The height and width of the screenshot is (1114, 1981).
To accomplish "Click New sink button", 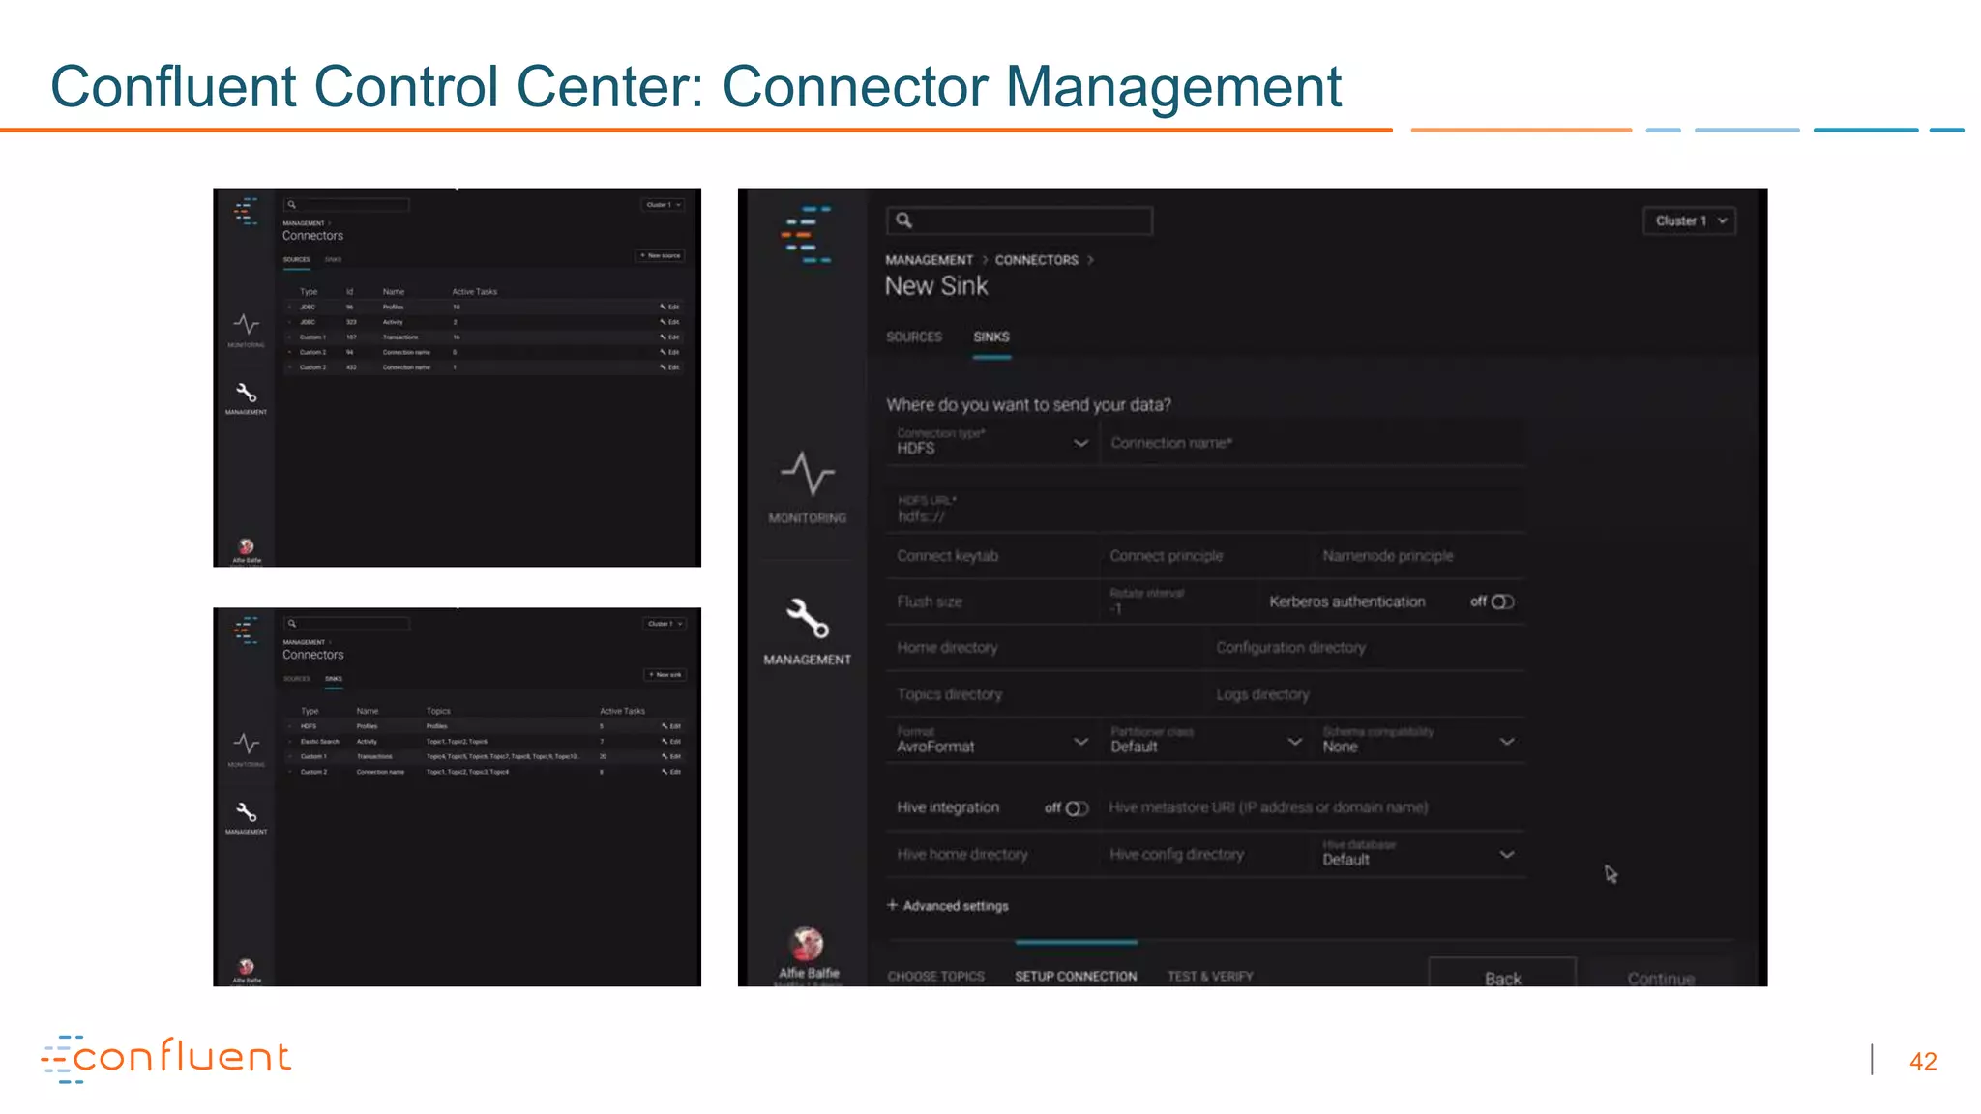I will 665,675.
